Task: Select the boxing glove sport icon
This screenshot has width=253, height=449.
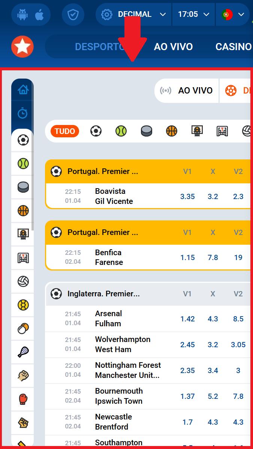Action: click(x=23, y=399)
